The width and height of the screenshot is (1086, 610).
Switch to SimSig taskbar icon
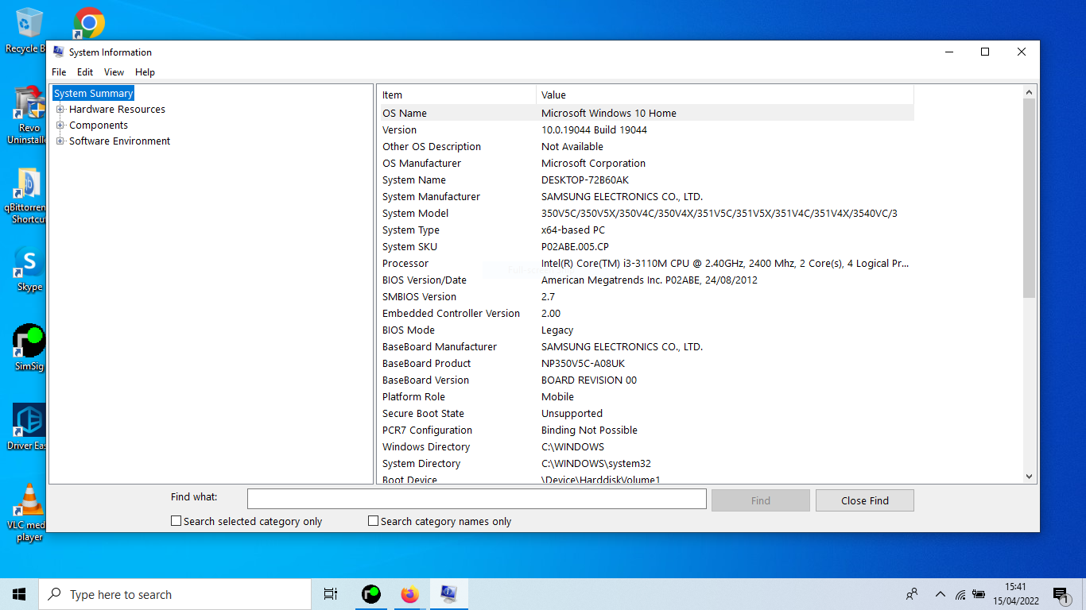tap(370, 594)
